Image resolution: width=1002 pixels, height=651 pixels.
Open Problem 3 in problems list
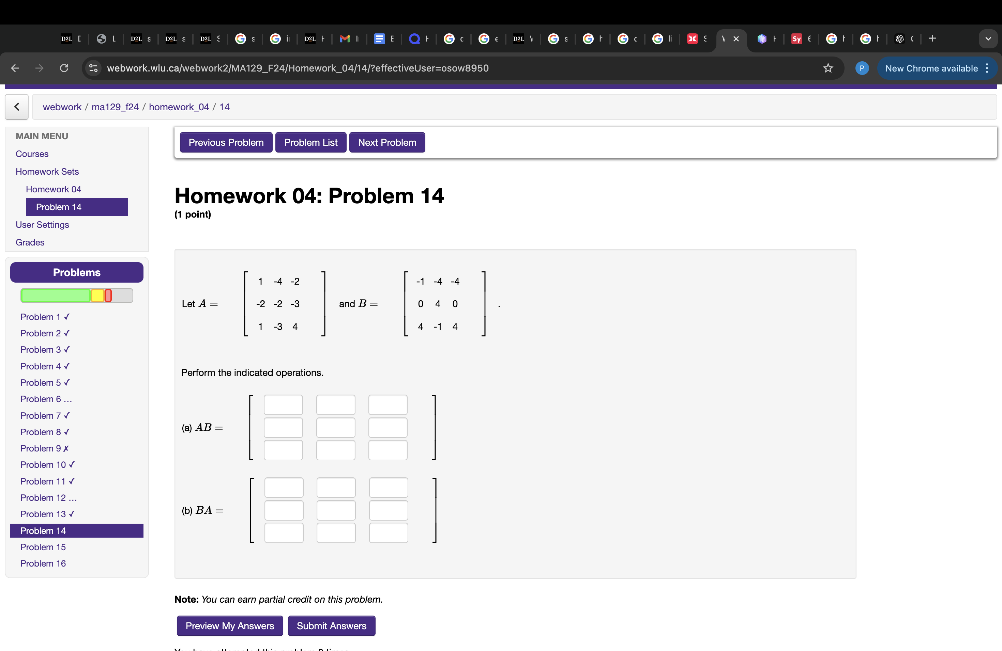45,350
